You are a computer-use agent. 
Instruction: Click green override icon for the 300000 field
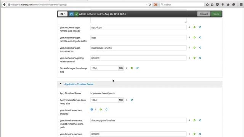coord(194,134)
